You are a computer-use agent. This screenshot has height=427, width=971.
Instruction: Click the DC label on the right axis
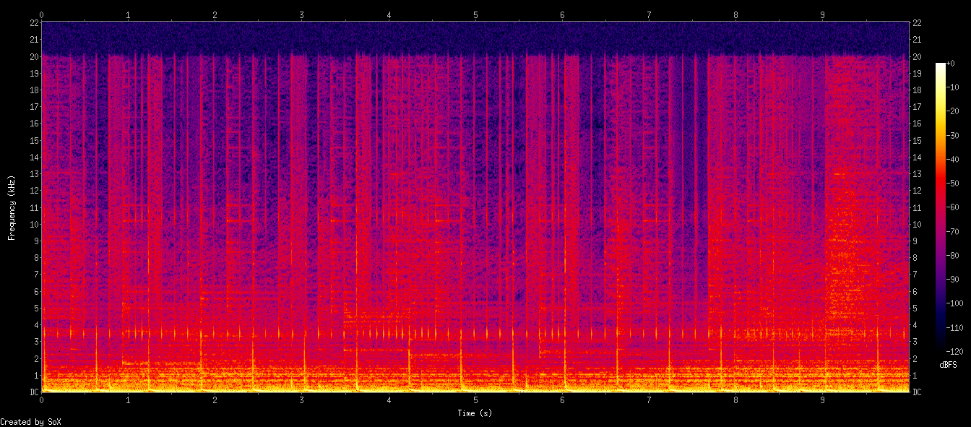tap(916, 390)
